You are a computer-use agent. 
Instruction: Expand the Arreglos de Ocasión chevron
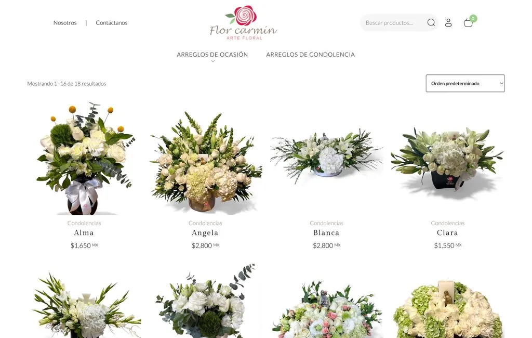pyautogui.click(x=212, y=61)
